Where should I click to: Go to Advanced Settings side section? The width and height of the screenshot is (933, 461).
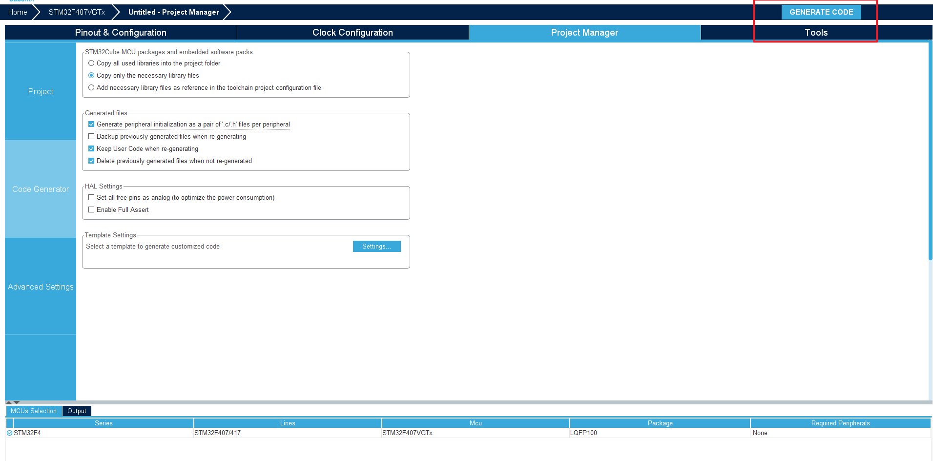pyautogui.click(x=41, y=287)
